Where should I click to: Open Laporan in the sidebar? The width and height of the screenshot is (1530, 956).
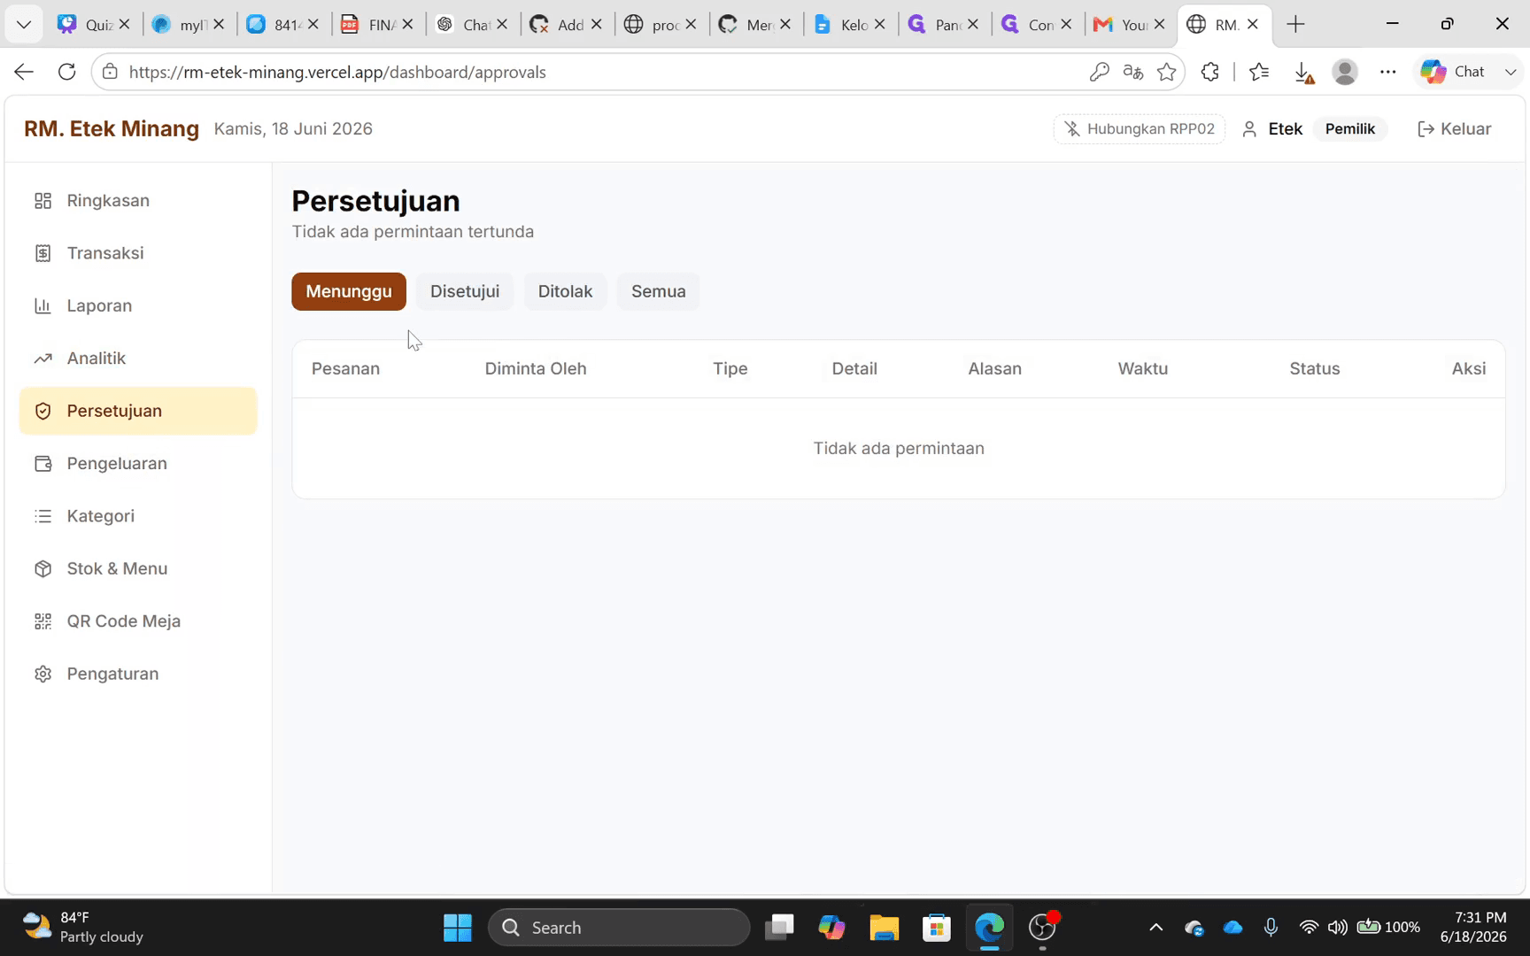point(138,305)
